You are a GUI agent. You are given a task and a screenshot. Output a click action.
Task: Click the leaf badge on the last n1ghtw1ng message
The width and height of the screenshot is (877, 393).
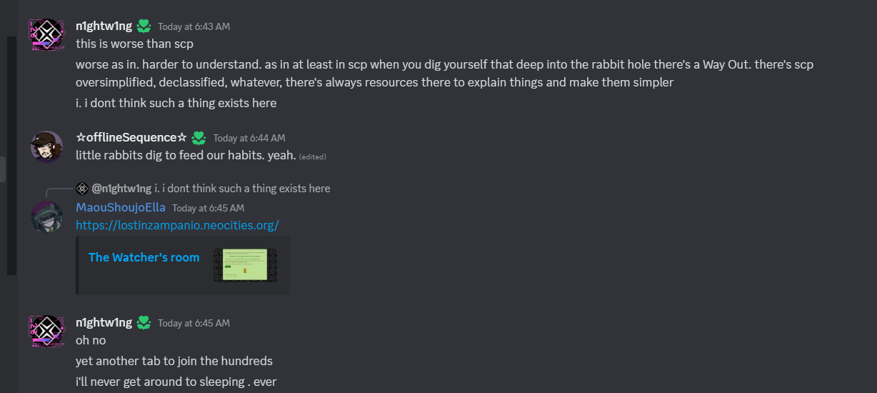[x=144, y=323]
